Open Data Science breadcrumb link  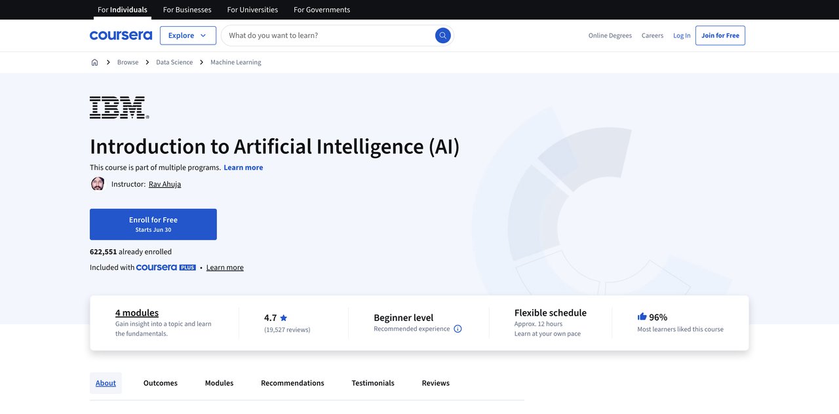coord(174,62)
